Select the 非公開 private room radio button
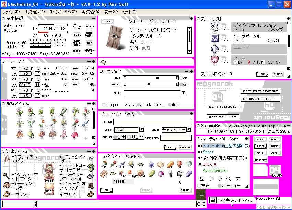The image size is (292, 210). pyautogui.click(x=129, y=137)
